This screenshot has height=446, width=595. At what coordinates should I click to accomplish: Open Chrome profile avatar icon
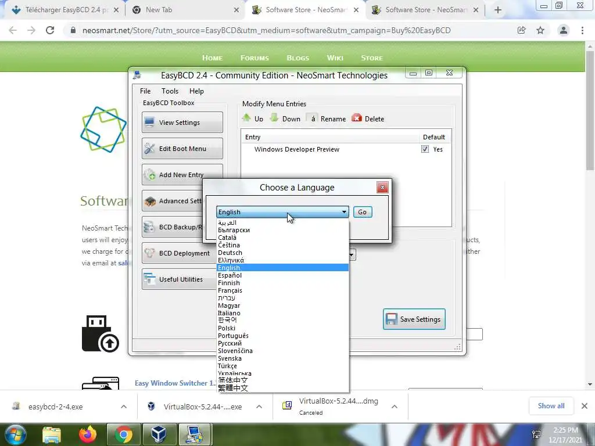point(564,30)
